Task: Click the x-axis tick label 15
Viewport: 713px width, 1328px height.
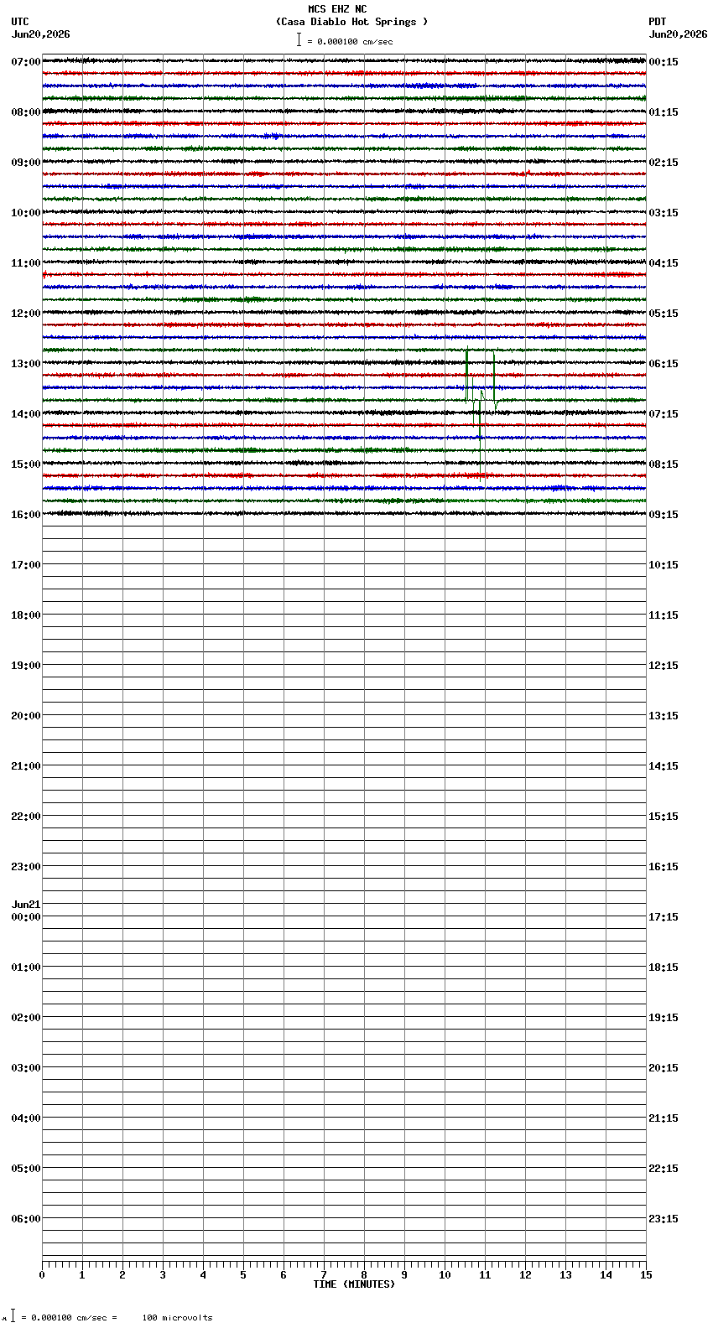Action: 646,1275
